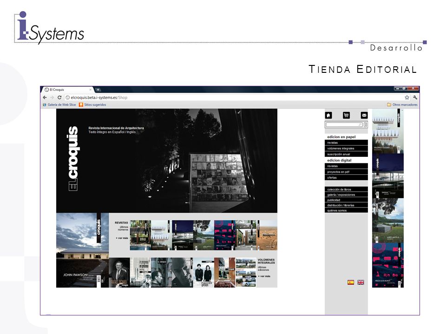The height and width of the screenshot is (334, 446).
Task: Open the large John Pawson cover
Action: (83, 250)
